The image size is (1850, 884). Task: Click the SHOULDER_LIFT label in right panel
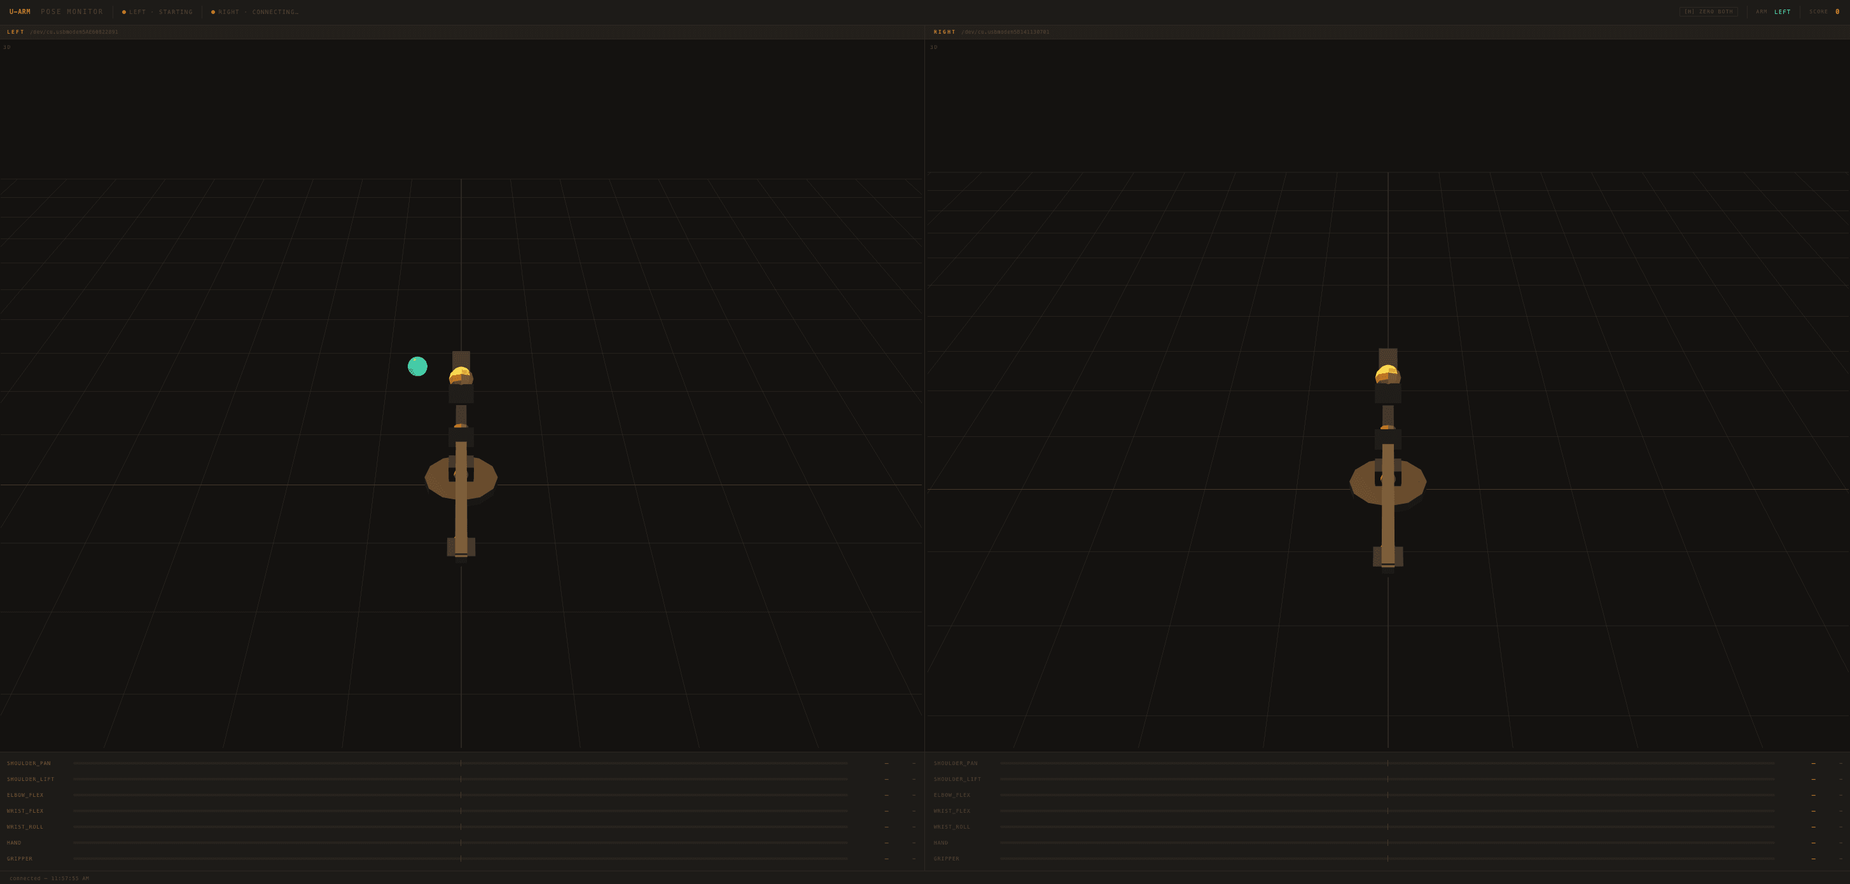coord(957,779)
